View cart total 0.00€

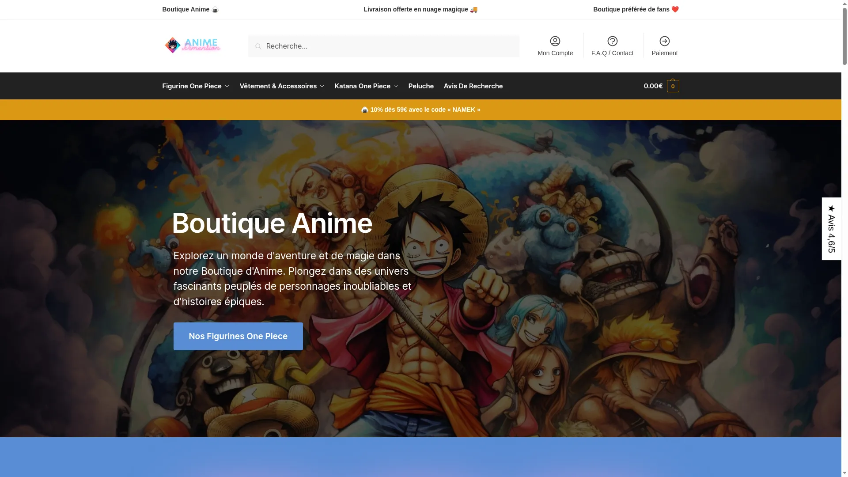click(x=653, y=86)
